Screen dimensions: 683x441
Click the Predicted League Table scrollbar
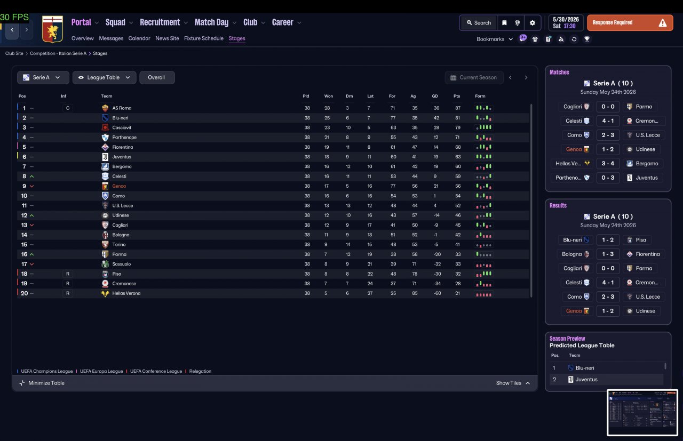[x=665, y=366]
